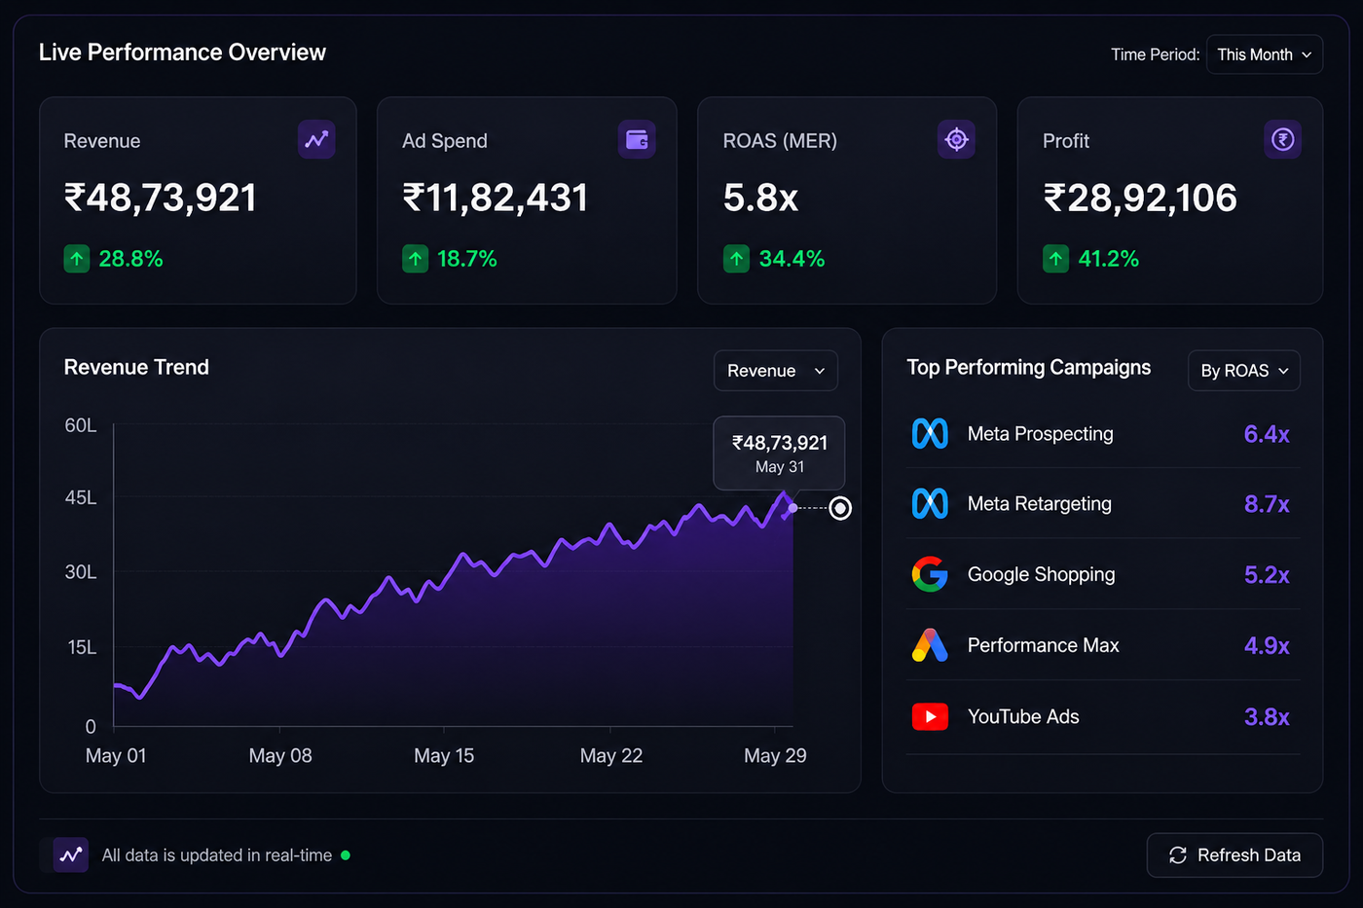The height and width of the screenshot is (908, 1363).
Task: Click the Refresh Data button
Action: (x=1234, y=855)
